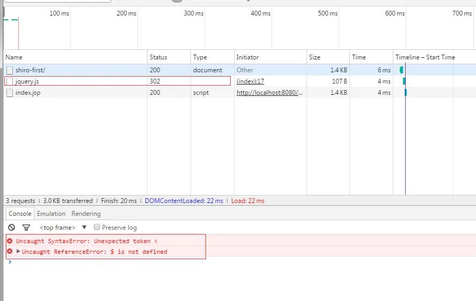The width and height of the screenshot is (476, 301).
Task: Click the clear console icon
Action: click(x=11, y=228)
